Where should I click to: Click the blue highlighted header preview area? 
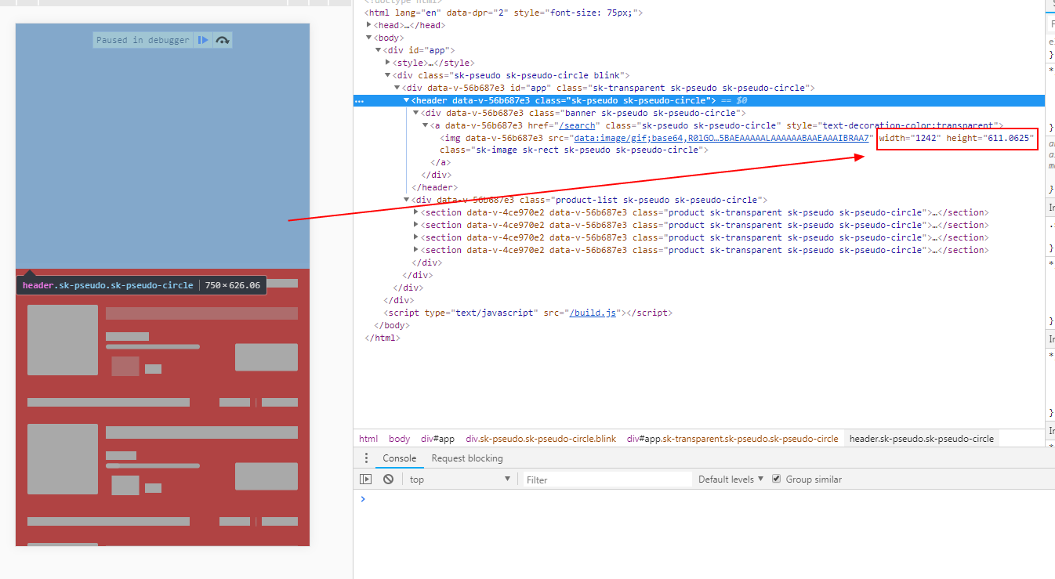tap(162, 146)
